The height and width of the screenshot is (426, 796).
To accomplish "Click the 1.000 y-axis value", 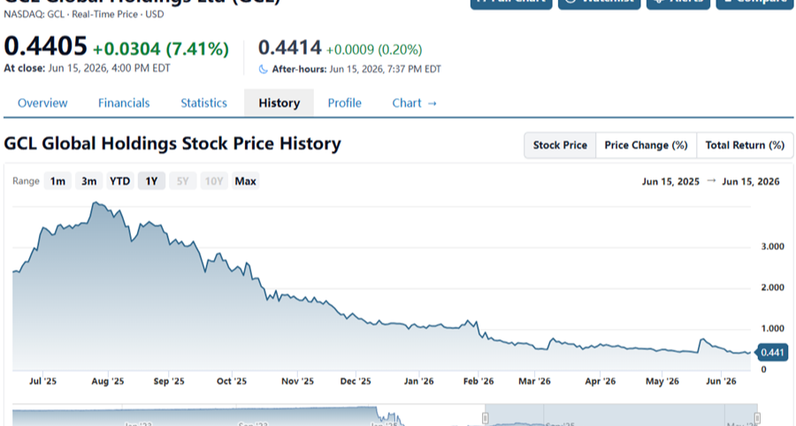I will [773, 329].
